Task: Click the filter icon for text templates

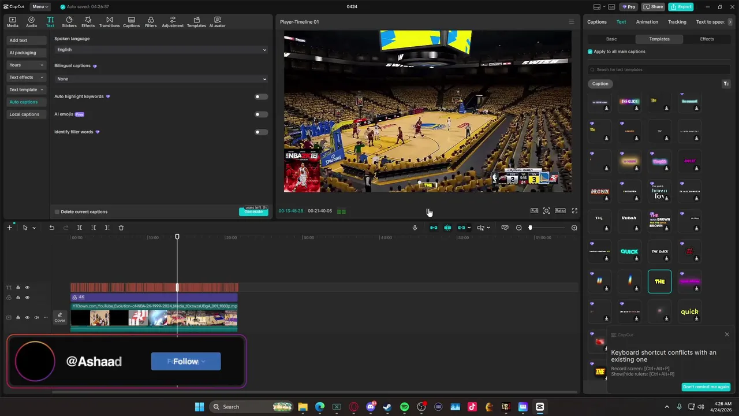Action: coord(726,84)
